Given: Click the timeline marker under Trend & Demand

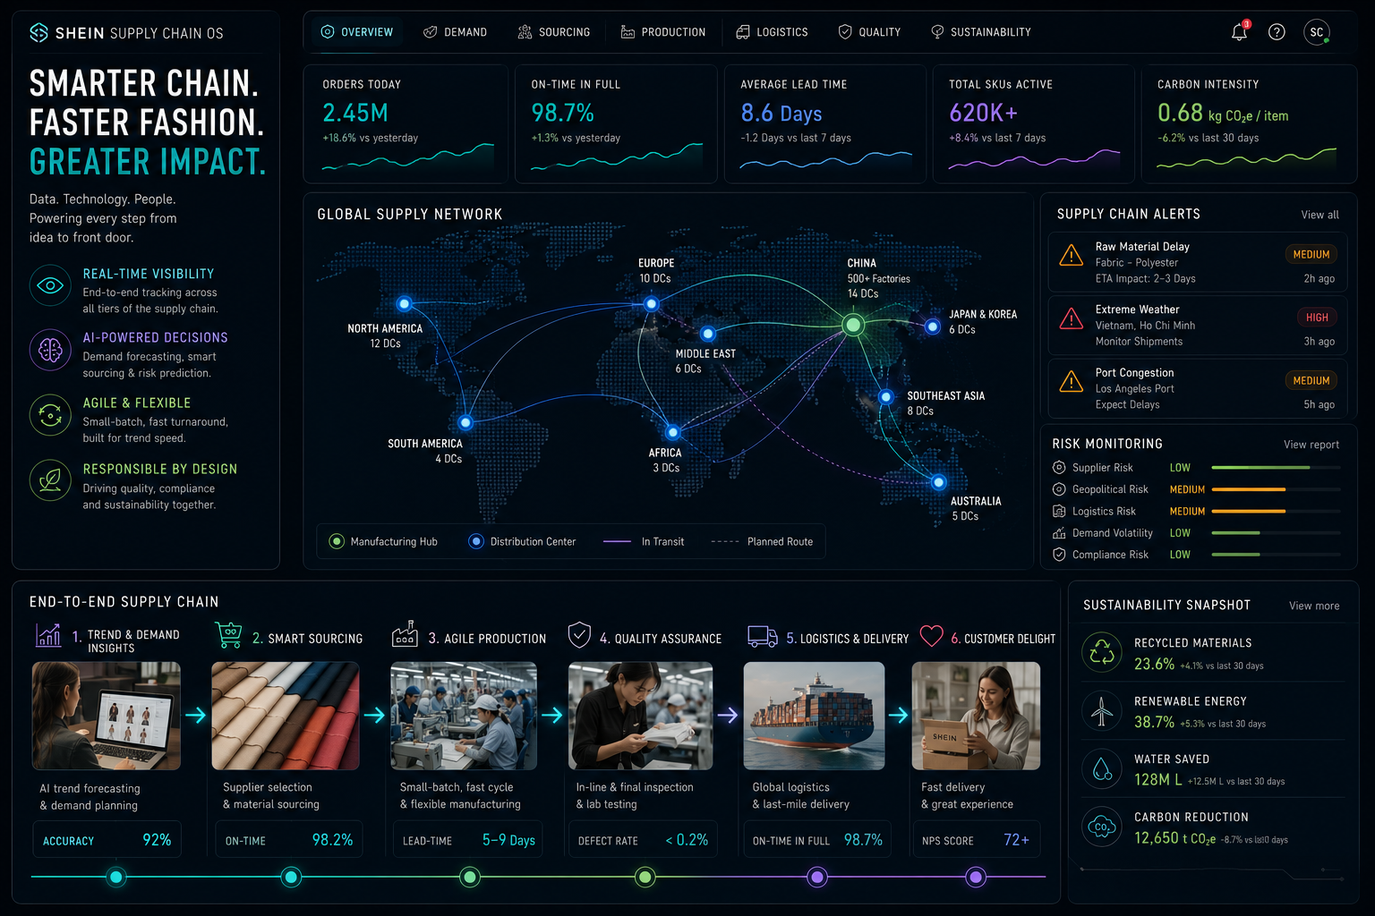Looking at the screenshot, I should (115, 877).
